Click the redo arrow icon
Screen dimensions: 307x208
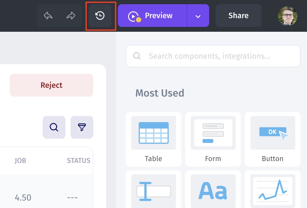71,16
